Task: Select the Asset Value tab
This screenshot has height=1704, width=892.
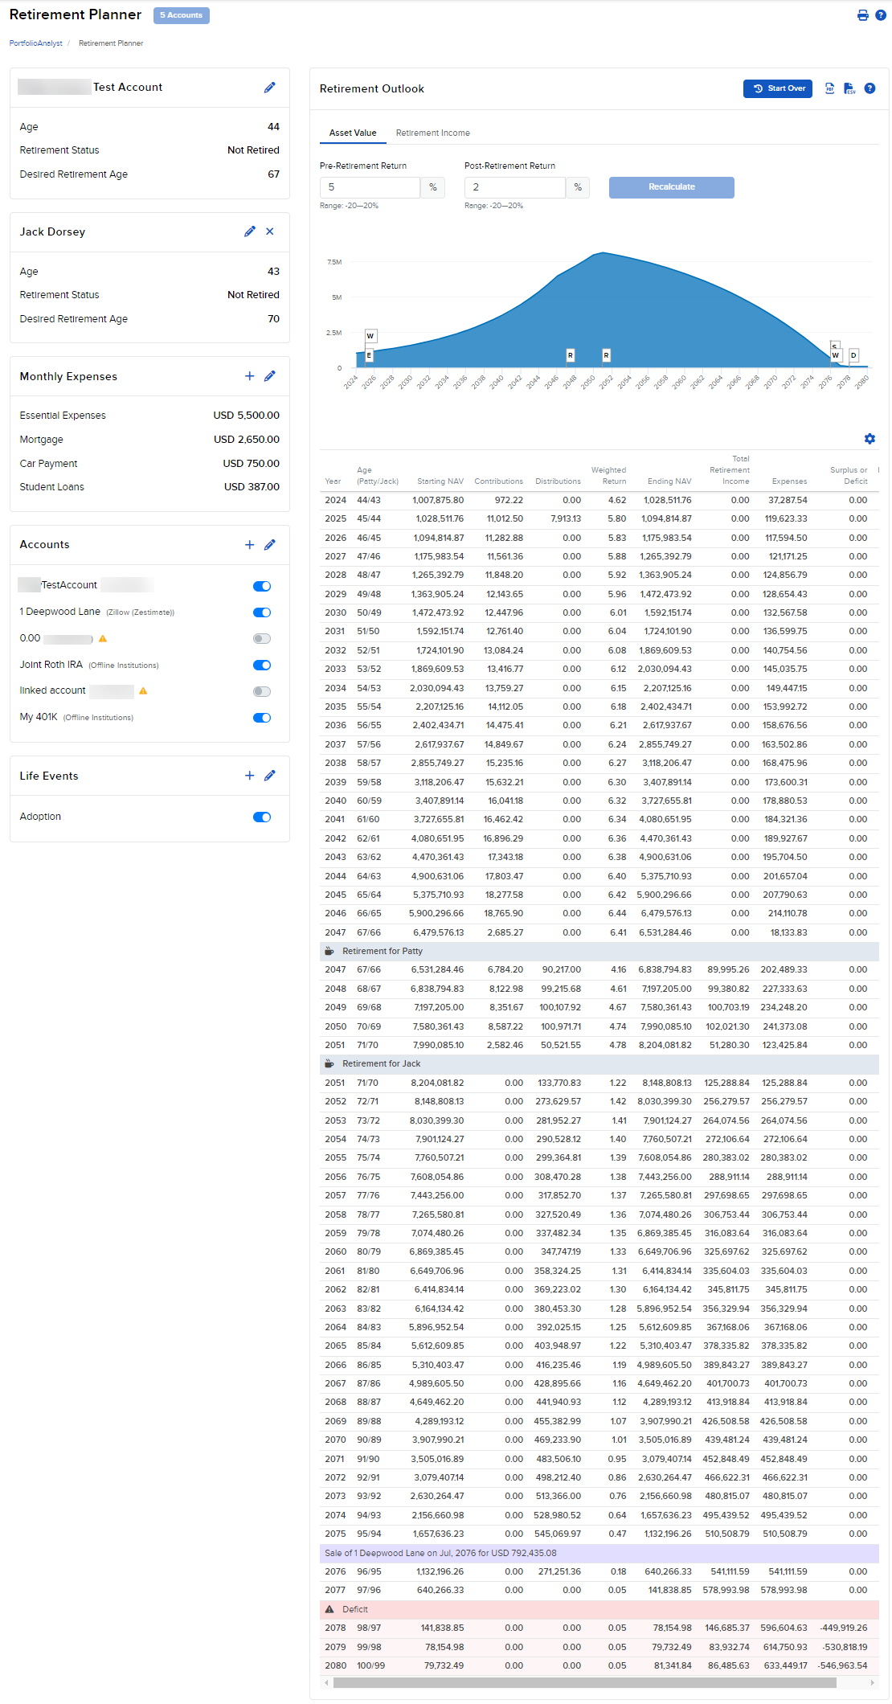Action: tap(353, 133)
